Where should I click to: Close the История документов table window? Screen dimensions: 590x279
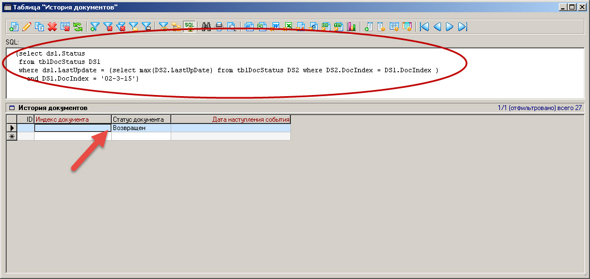click(582, 7)
